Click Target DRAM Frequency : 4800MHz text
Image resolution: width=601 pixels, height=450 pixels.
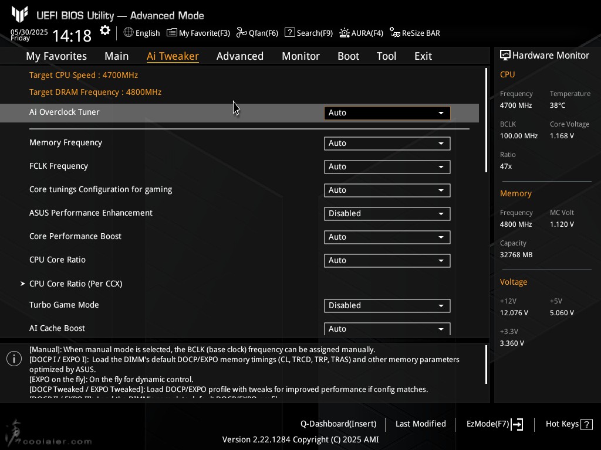click(96, 92)
